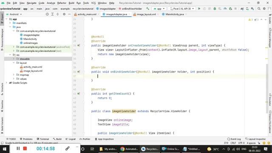Click override gutter icon beside getItemCount

click(x=79, y=93)
